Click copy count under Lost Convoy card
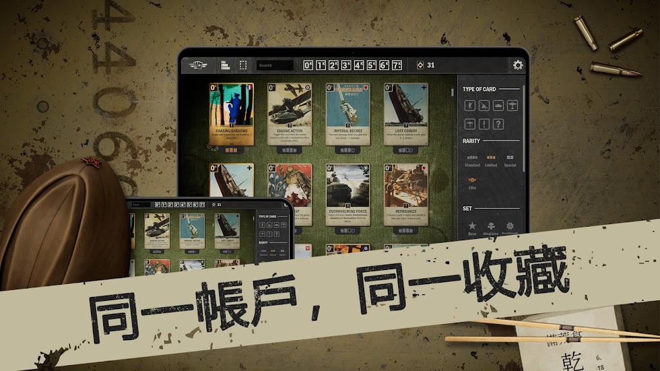The height and width of the screenshot is (371, 660). tap(406, 149)
